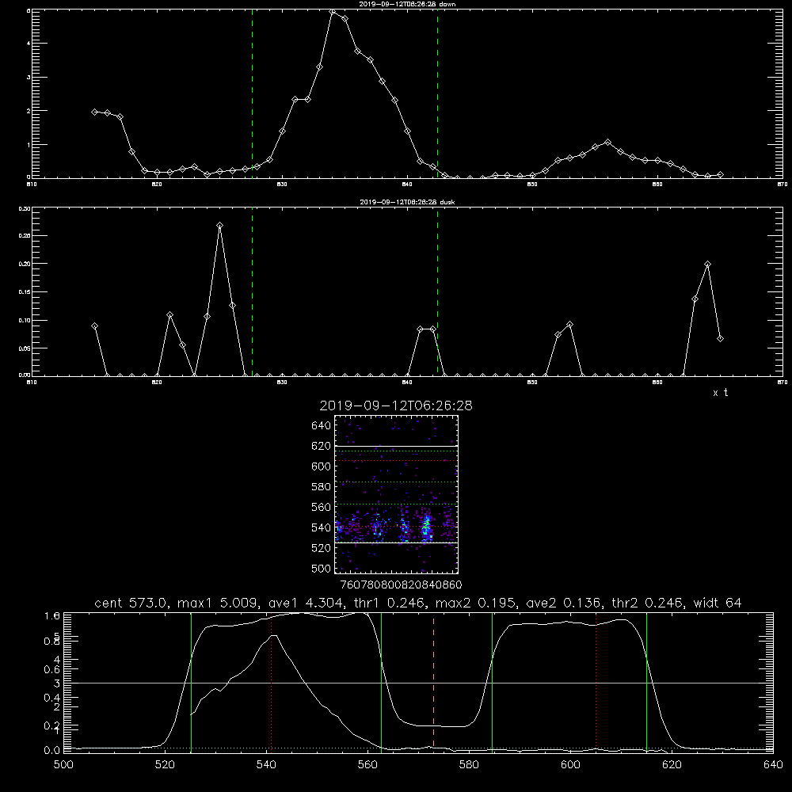Click the dusk peak data point near 841
The image size is (792, 792).
(421, 329)
